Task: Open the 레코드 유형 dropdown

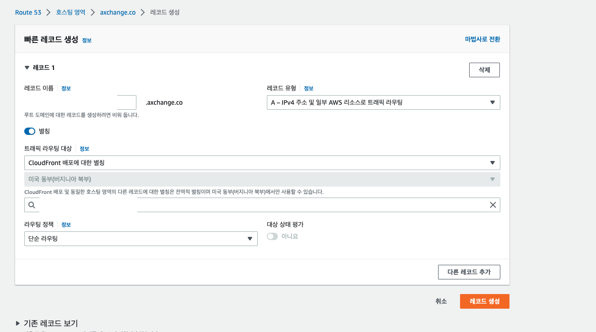Action: (383, 102)
